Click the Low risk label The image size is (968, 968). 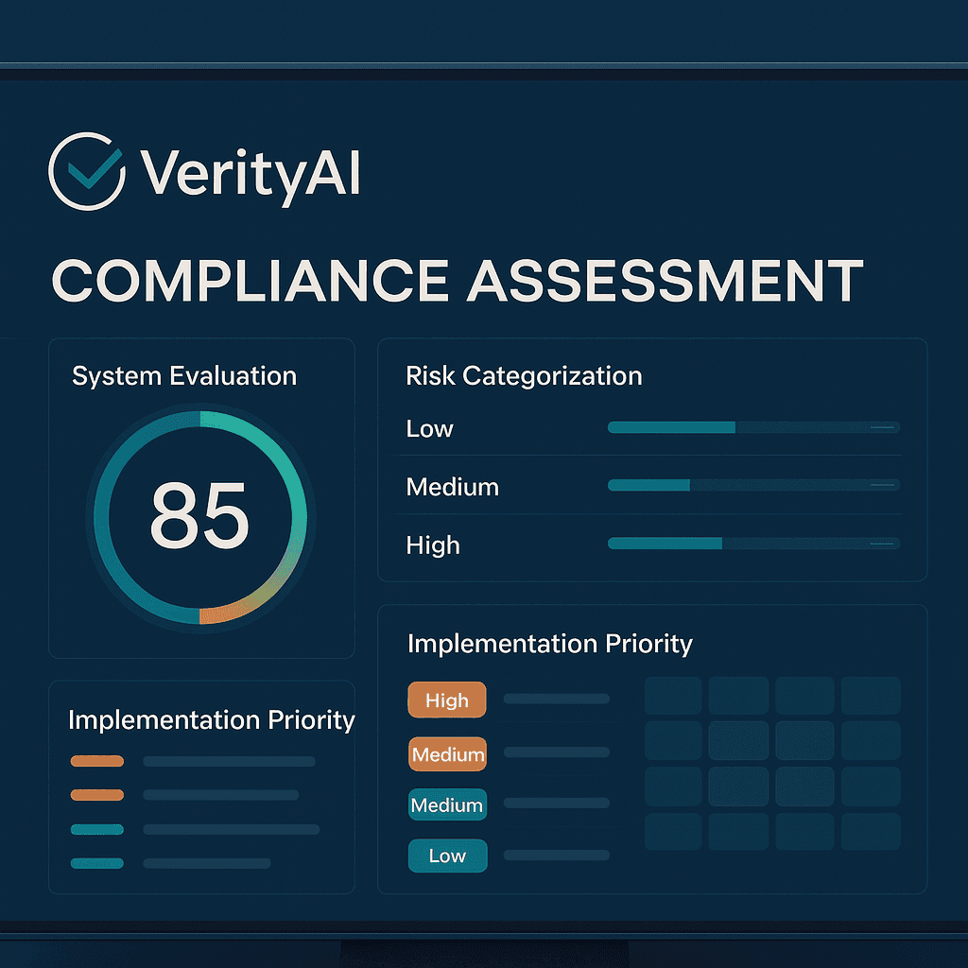[429, 428]
